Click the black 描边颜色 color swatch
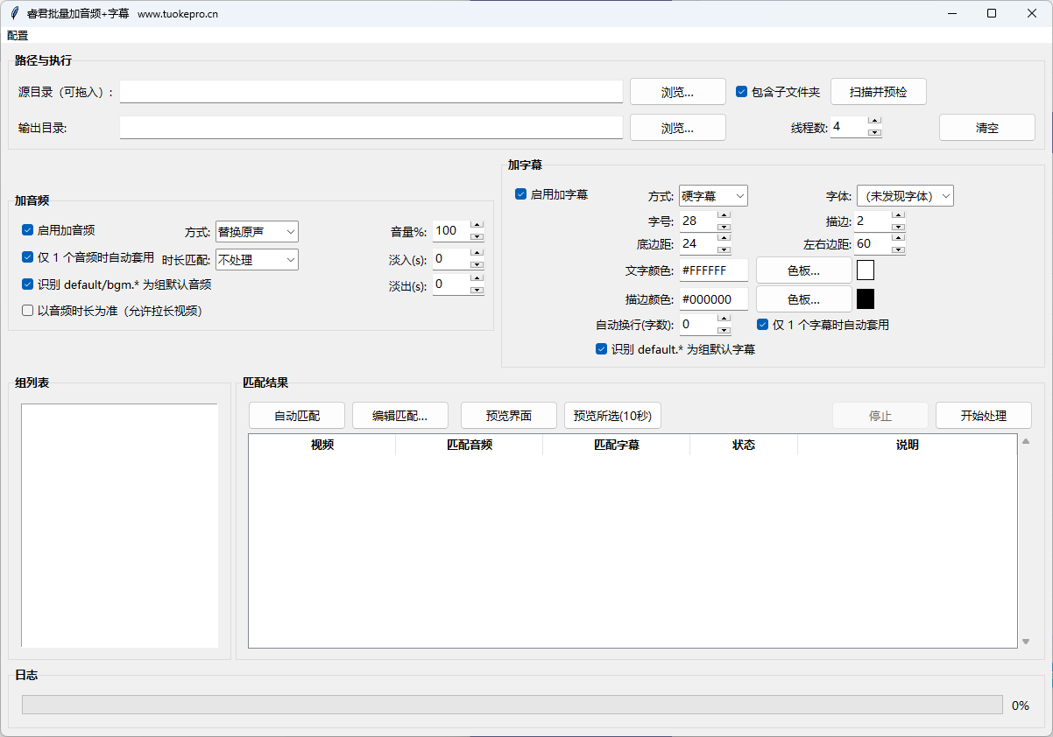1053x737 pixels. point(866,299)
